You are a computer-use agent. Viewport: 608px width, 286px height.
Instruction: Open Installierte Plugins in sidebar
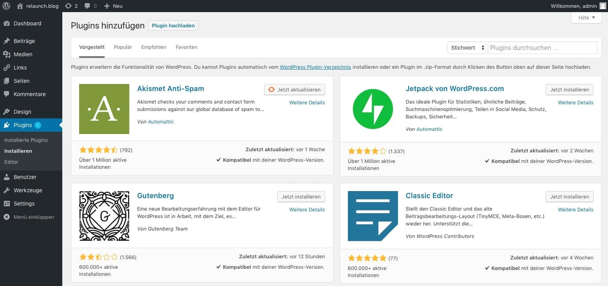[x=26, y=140]
